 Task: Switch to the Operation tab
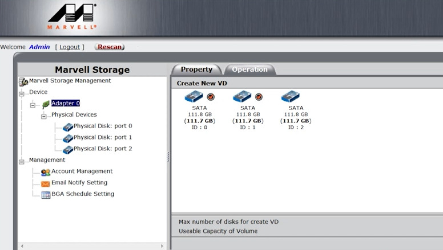click(249, 69)
